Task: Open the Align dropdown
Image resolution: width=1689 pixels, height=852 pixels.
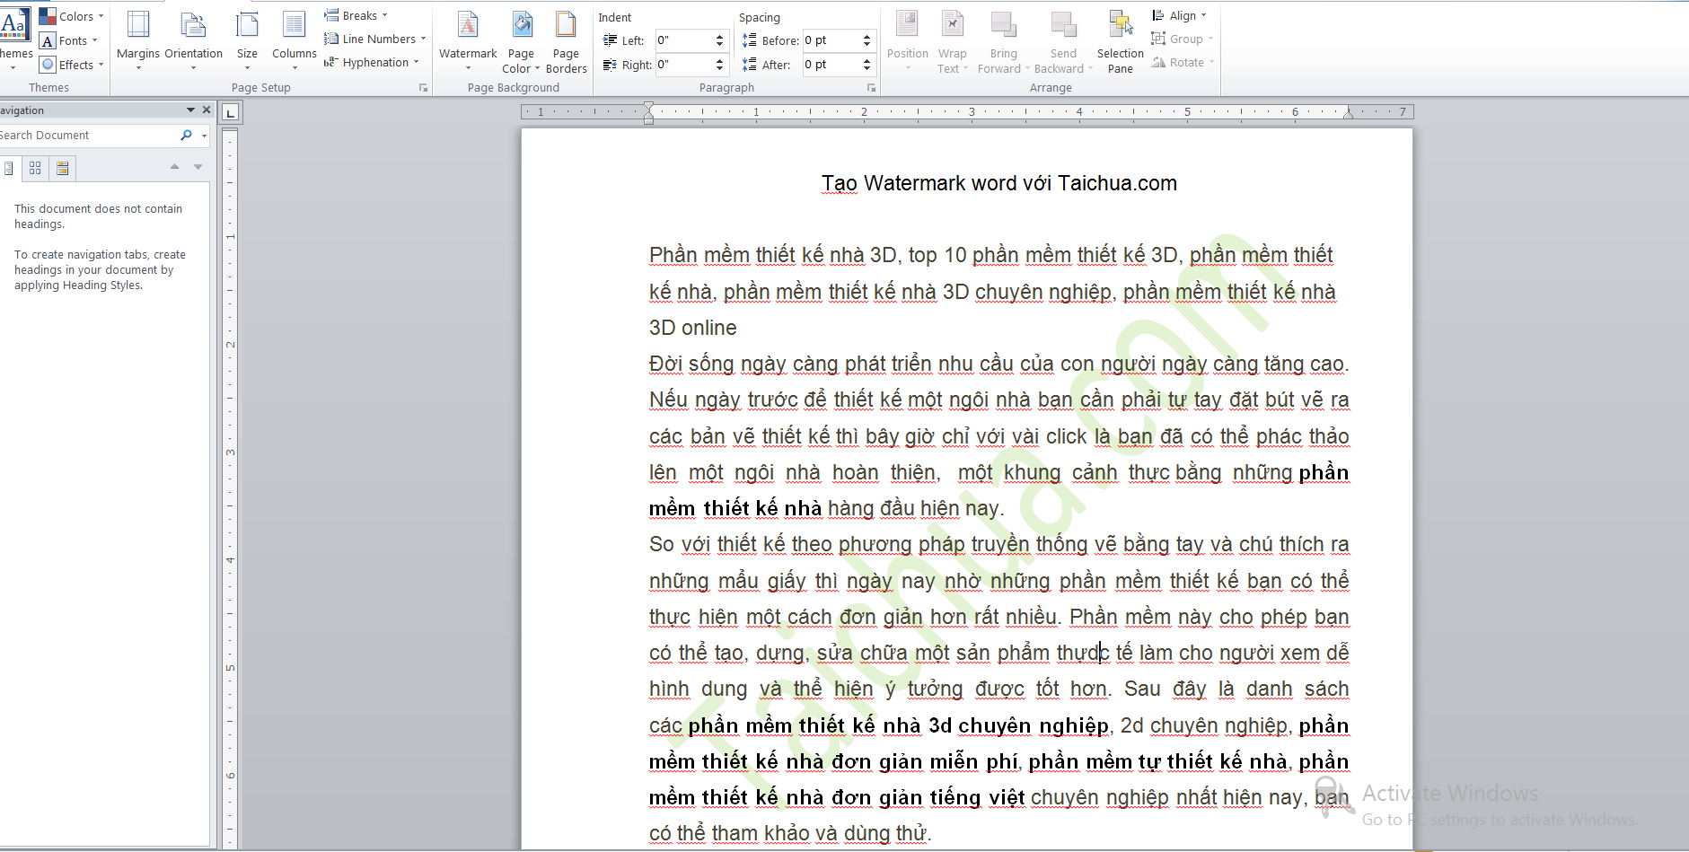Action: click(1180, 15)
